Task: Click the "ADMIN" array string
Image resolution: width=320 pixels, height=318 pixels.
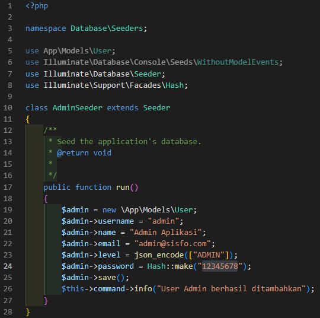Action: 209,255
